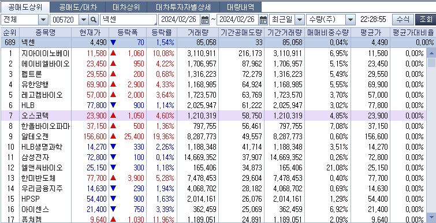Sort by the 종목명 column header

tap(45, 32)
